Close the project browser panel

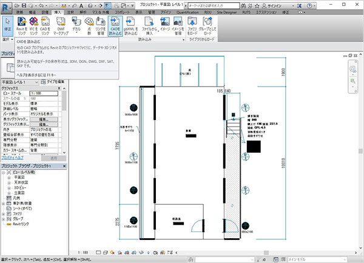64,166
